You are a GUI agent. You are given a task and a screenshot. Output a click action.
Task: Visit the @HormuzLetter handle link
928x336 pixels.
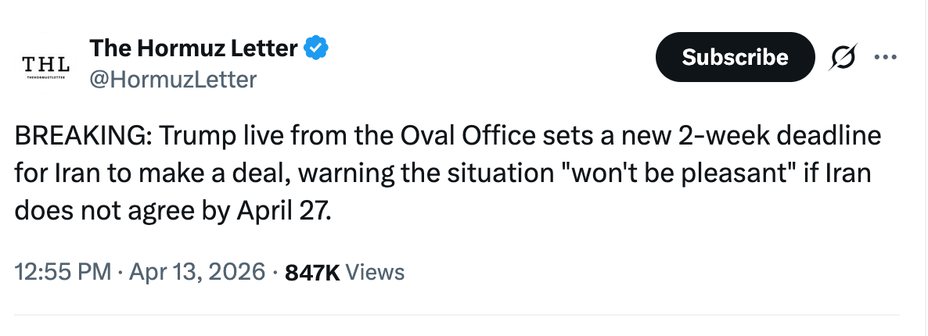point(173,79)
